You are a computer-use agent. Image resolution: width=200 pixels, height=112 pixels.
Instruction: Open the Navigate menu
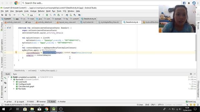point(19,11)
